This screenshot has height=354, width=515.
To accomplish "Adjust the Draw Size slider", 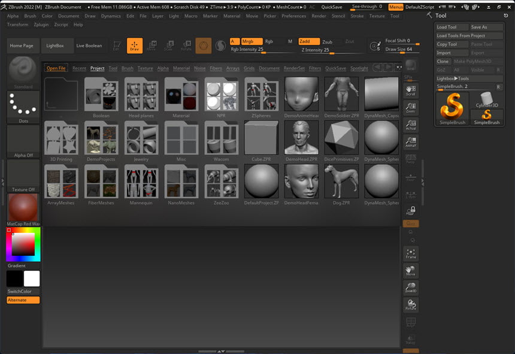I will (x=402, y=50).
